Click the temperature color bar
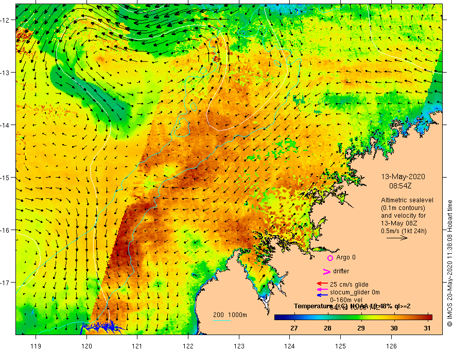Viewport: 453px width, 350px height. (353, 318)
